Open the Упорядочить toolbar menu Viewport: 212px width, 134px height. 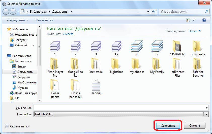click(x=17, y=20)
